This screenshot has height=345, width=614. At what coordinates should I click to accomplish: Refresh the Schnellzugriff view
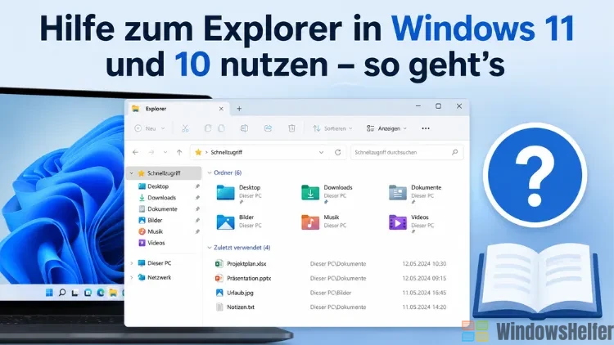[x=337, y=152]
